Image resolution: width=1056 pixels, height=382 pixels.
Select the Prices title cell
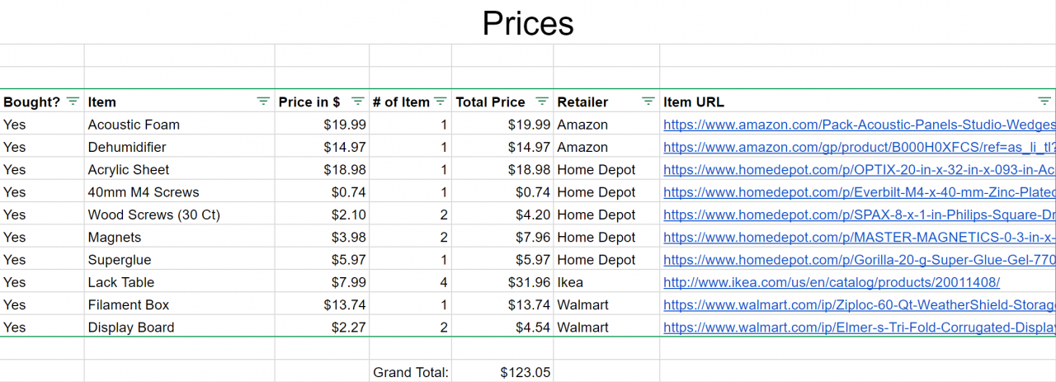(528, 22)
